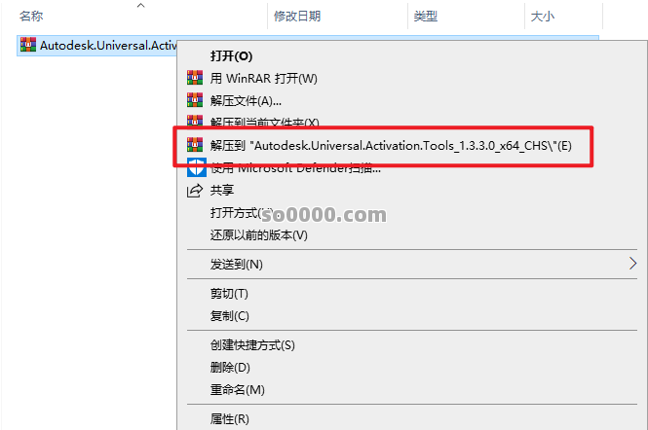Screen dimensions: 648x430
Task: Select '删除(D)' to delete the archive
Action: [230, 367]
